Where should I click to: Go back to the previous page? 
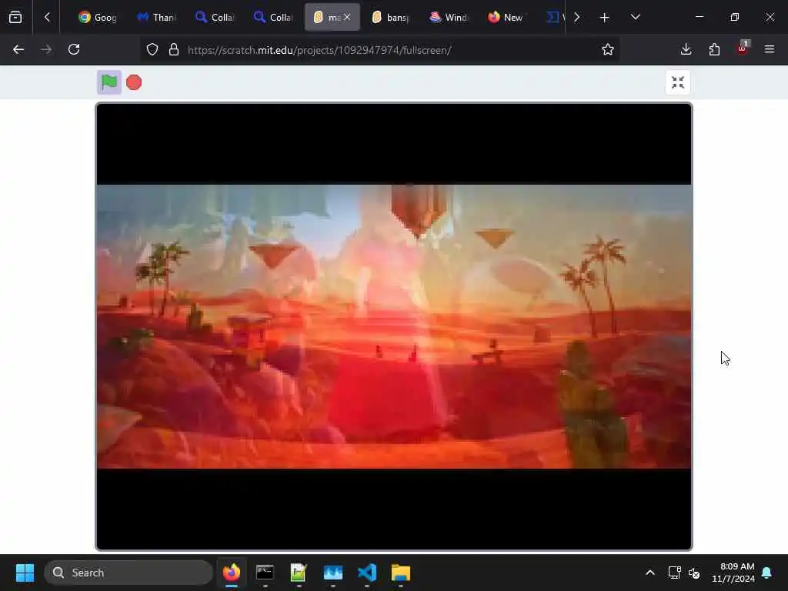(18, 50)
